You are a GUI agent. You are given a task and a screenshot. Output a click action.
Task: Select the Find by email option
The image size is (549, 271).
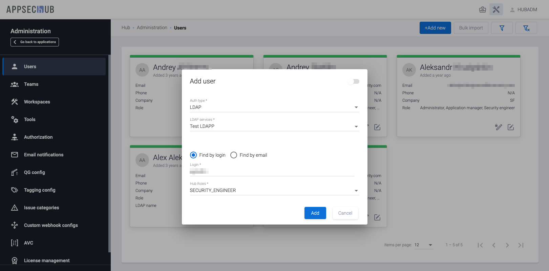234,155
